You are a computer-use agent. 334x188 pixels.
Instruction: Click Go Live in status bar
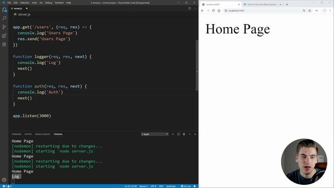coord(186,186)
